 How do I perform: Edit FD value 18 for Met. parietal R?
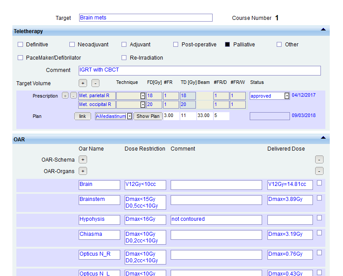154,96
